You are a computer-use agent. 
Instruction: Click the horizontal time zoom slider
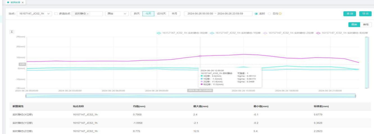(191, 96)
